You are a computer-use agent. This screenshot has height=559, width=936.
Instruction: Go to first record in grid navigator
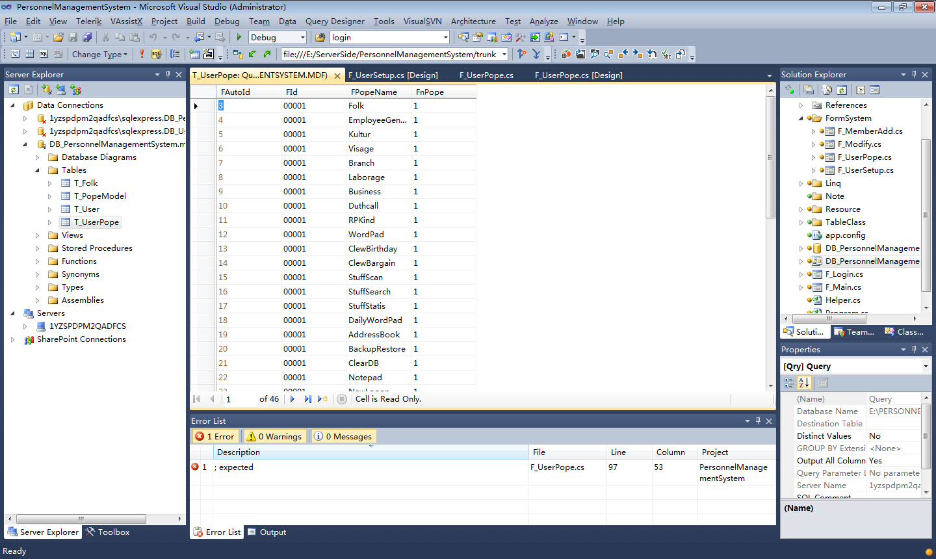197,399
